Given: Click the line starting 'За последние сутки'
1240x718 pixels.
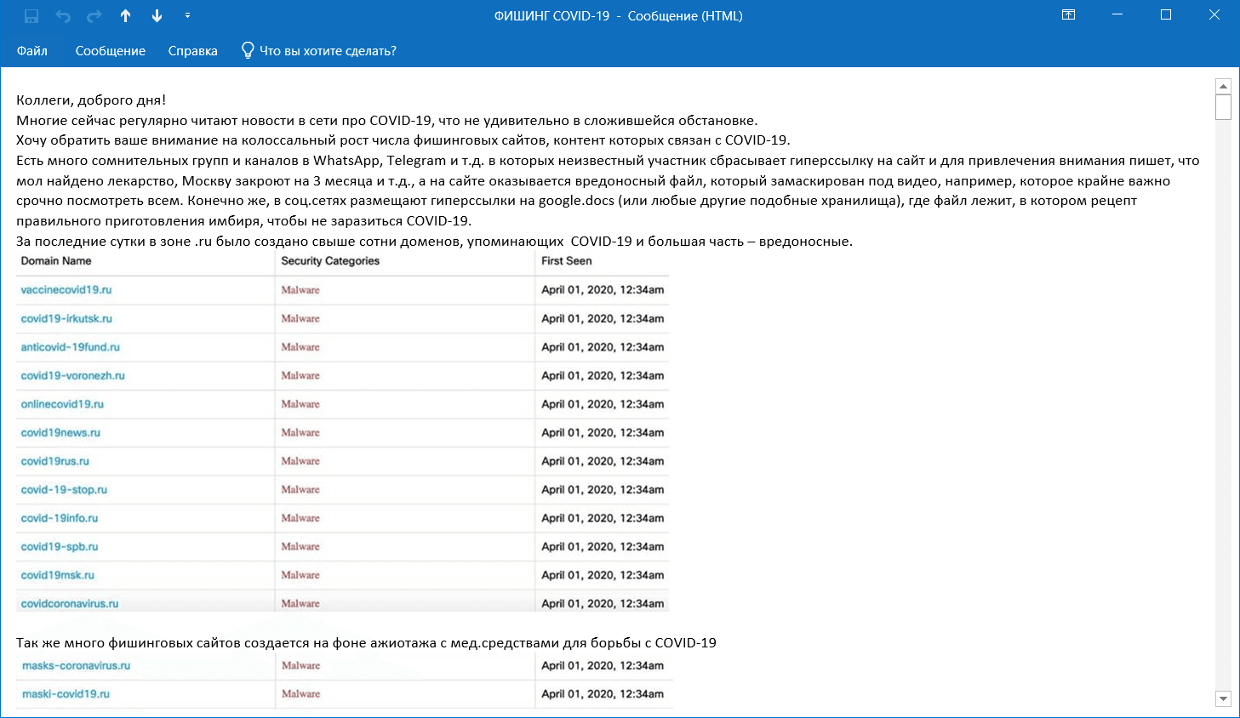Looking at the screenshot, I should [x=434, y=242].
